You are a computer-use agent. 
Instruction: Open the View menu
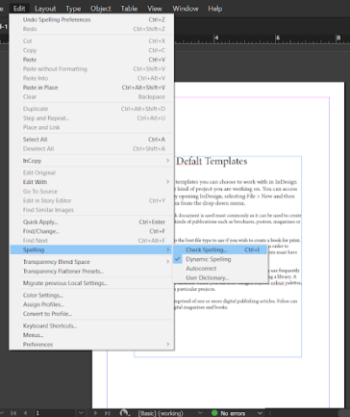(x=155, y=9)
